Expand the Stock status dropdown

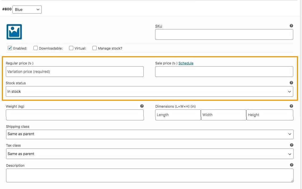[x=149, y=91]
